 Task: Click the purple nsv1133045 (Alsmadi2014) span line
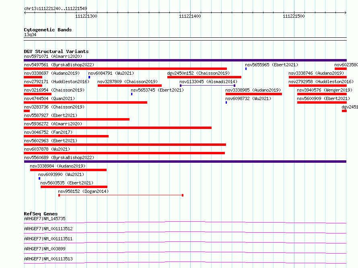click(208, 86)
